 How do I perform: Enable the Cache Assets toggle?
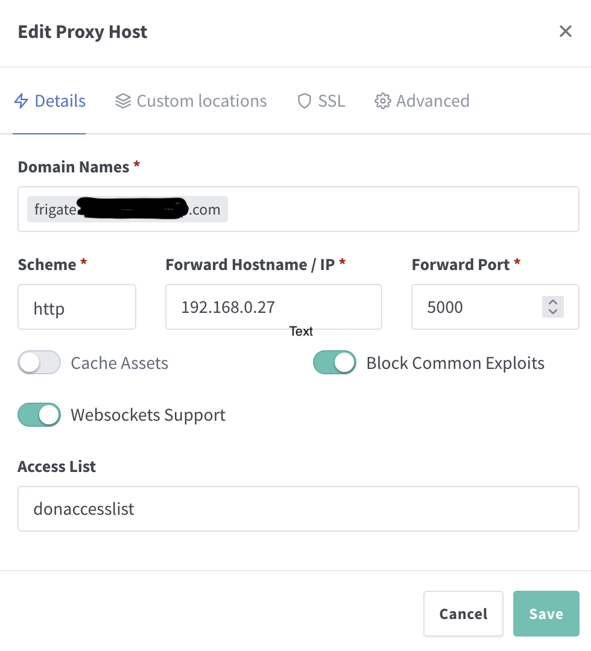(39, 362)
